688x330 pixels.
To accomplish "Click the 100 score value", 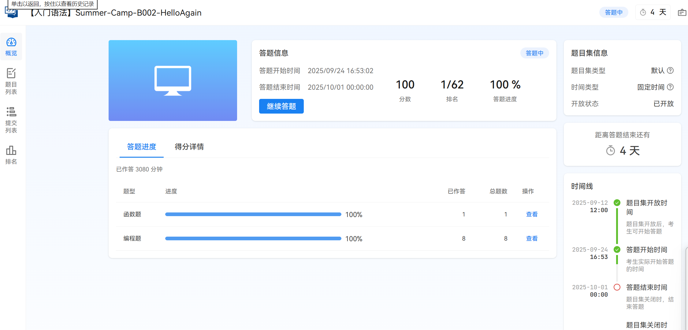I will point(405,84).
